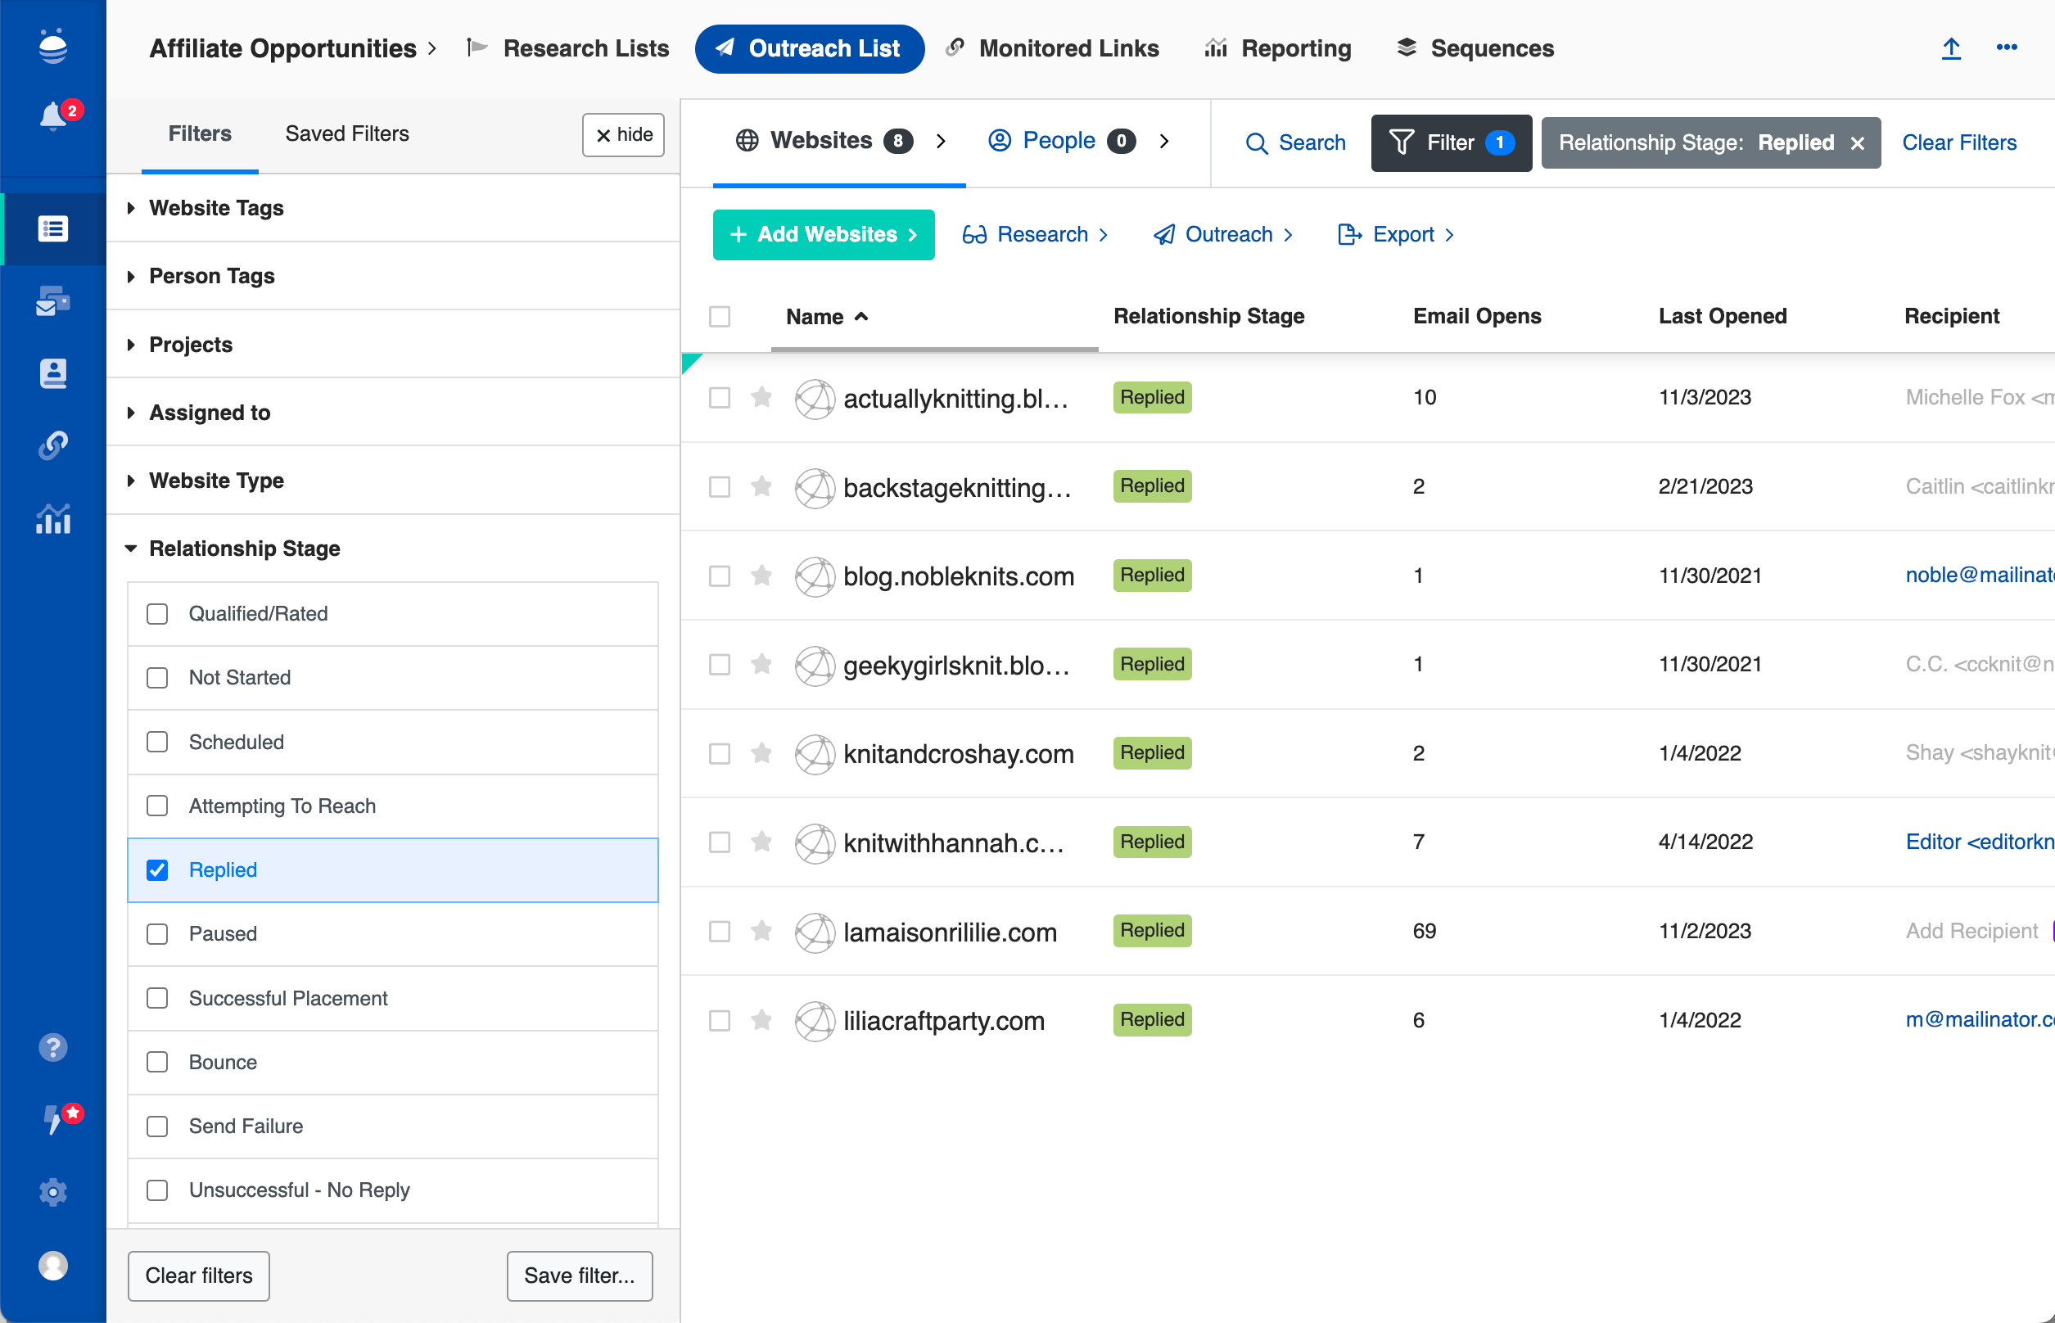This screenshot has height=1323, width=2055.
Task: Open the three-dot more options menu
Action: point(2006,48)
